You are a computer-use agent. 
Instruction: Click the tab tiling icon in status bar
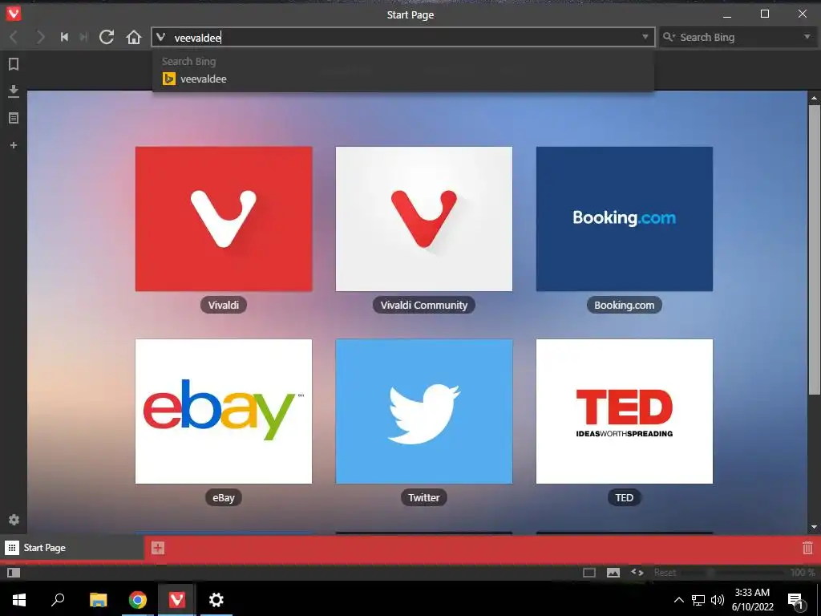pyautogui.click(x=589, y=573)
